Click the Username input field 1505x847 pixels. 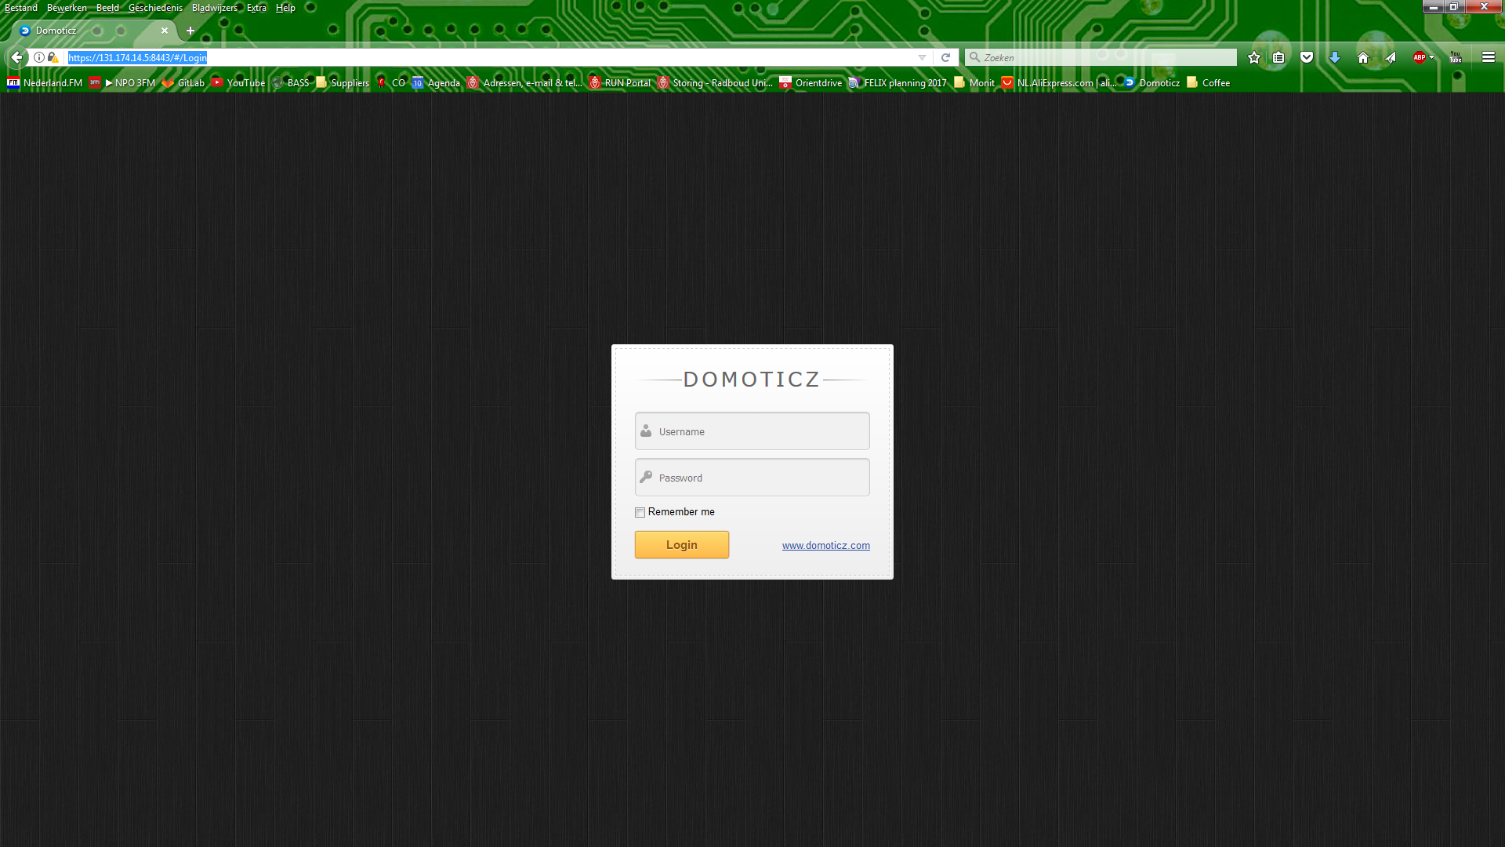point(752,431)
